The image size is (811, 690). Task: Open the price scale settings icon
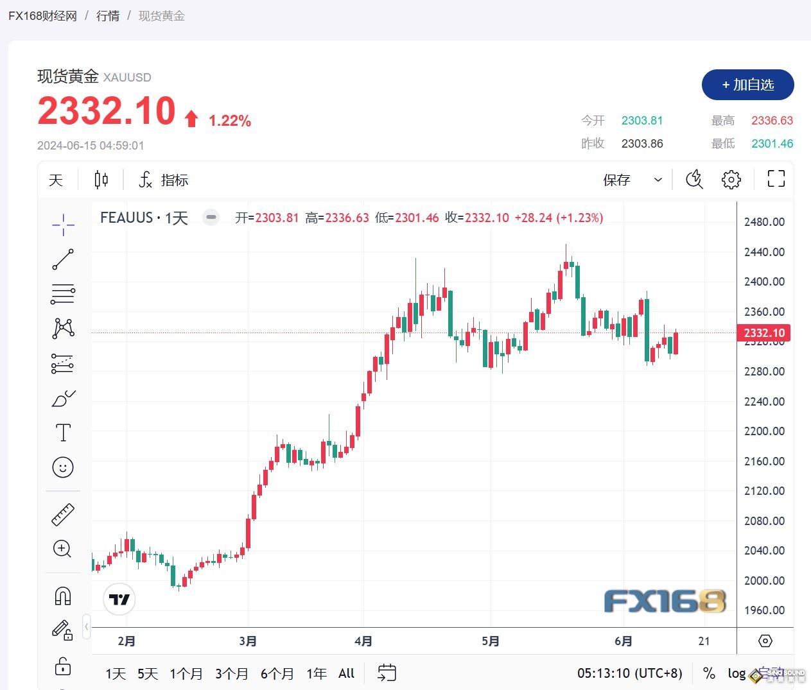coord(765,641)
